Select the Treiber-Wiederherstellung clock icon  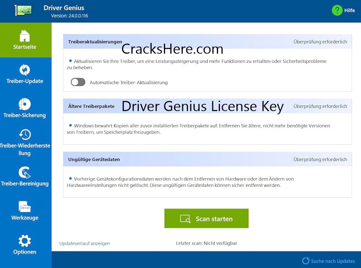tap(25, 135)
